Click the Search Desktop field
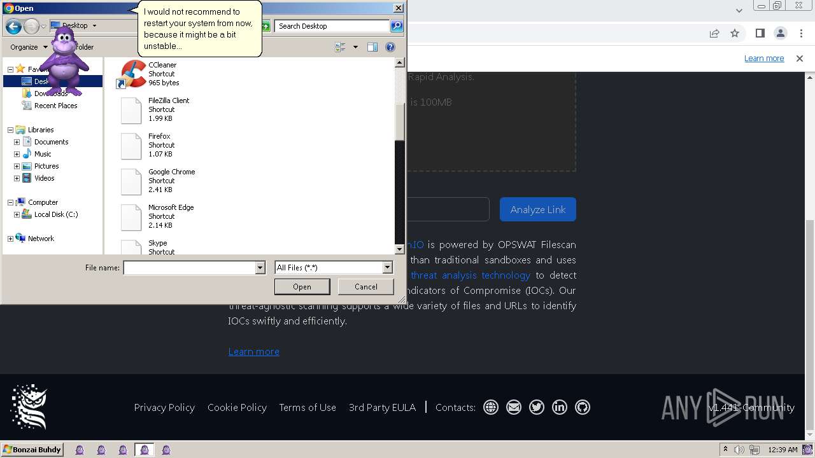 (x=332, y=26)
